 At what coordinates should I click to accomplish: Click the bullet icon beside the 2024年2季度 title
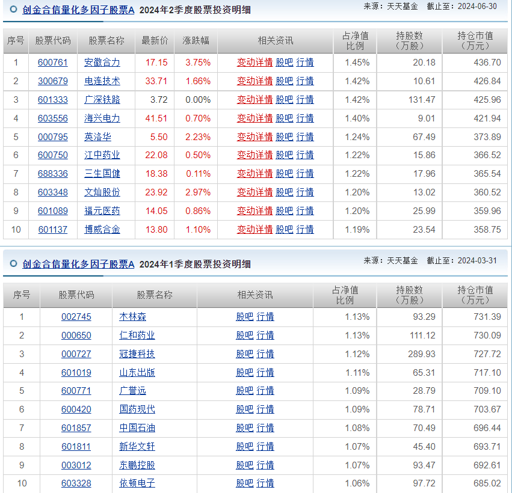[13, 10]
